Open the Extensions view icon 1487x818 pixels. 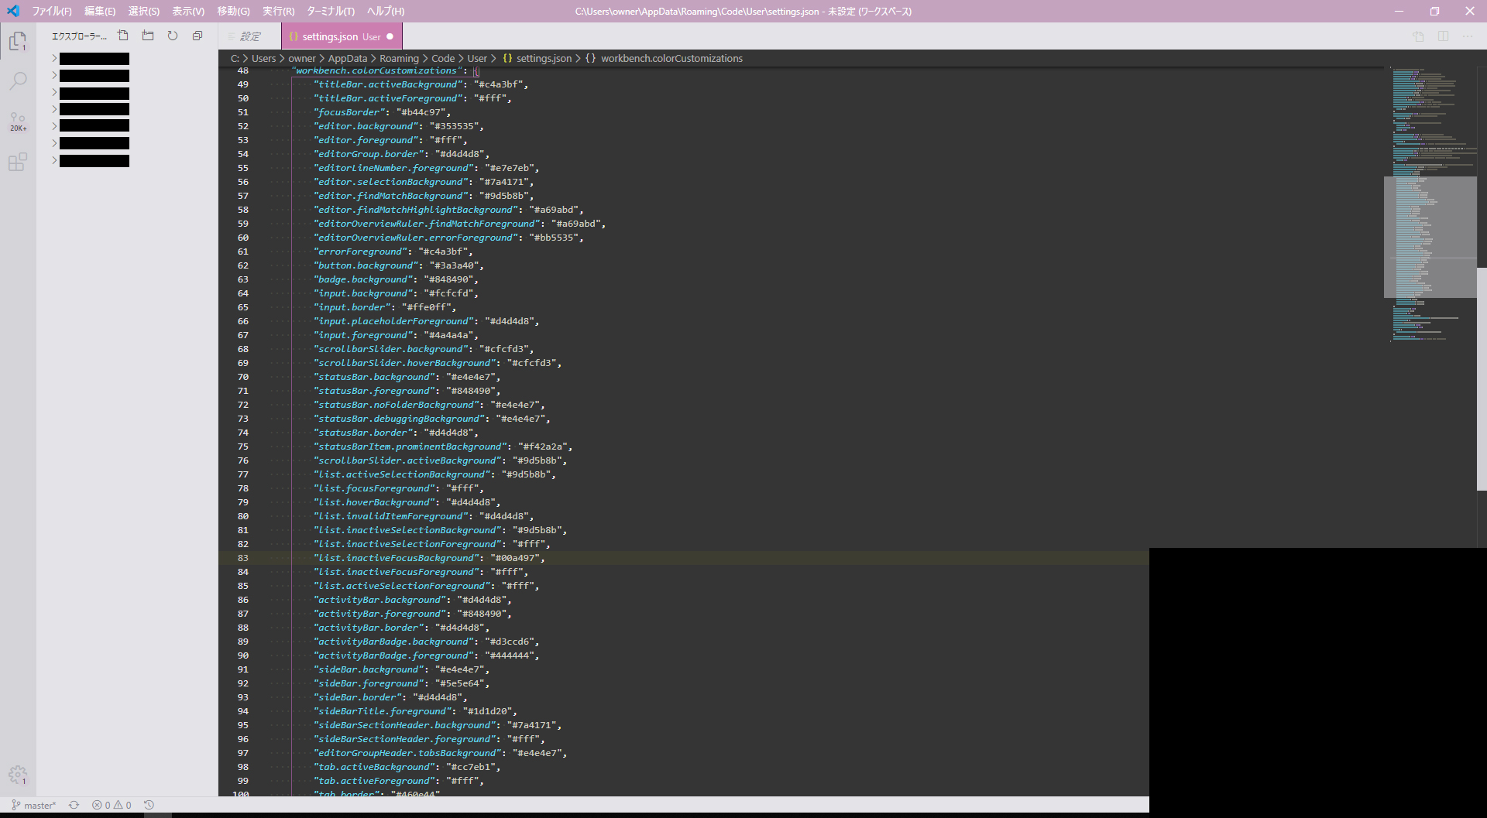[x=19, y=162]
